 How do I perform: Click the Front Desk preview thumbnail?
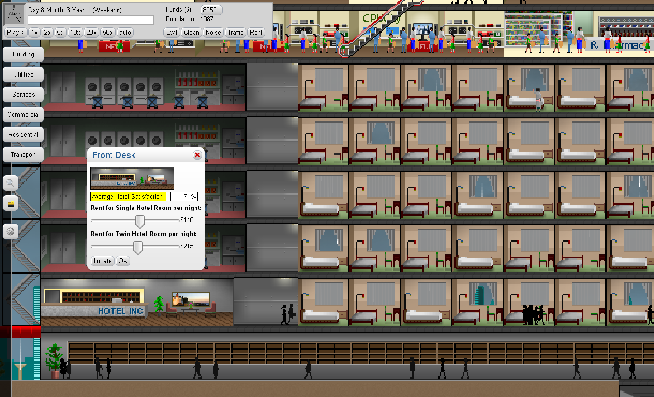click(x=132, y=178)
